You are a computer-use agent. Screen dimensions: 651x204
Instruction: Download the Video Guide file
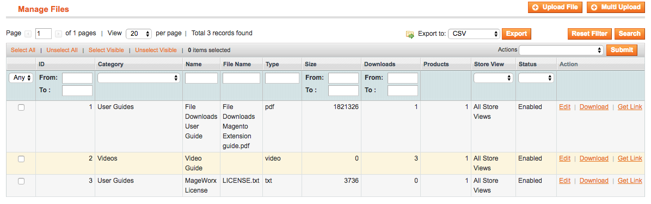click(x=594, y=158)
